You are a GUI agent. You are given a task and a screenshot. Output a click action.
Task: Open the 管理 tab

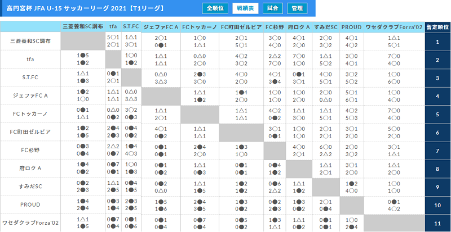[x=297, y=8]
